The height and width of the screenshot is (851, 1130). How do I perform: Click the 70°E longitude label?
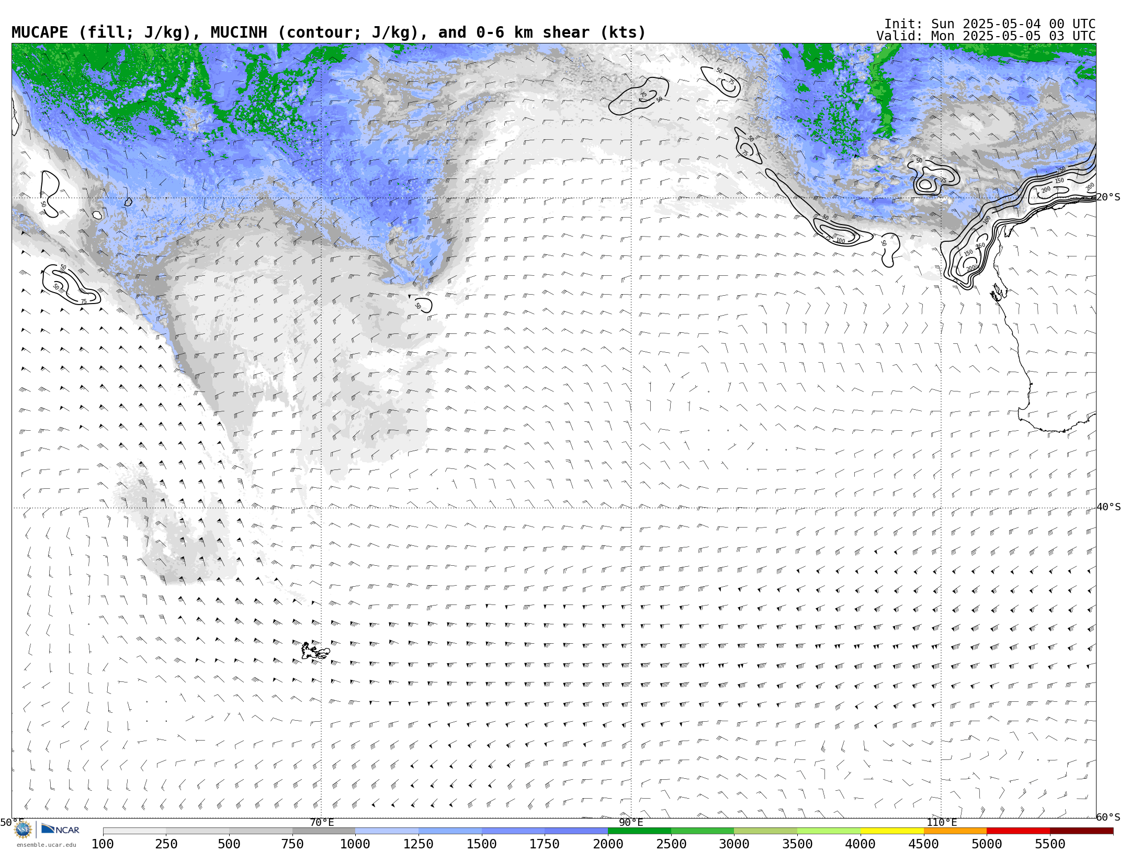pyautogui.click(x=322, y=823)
